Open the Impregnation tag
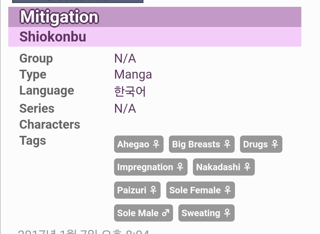Screen dimensions: 320x234 [151, 167]
